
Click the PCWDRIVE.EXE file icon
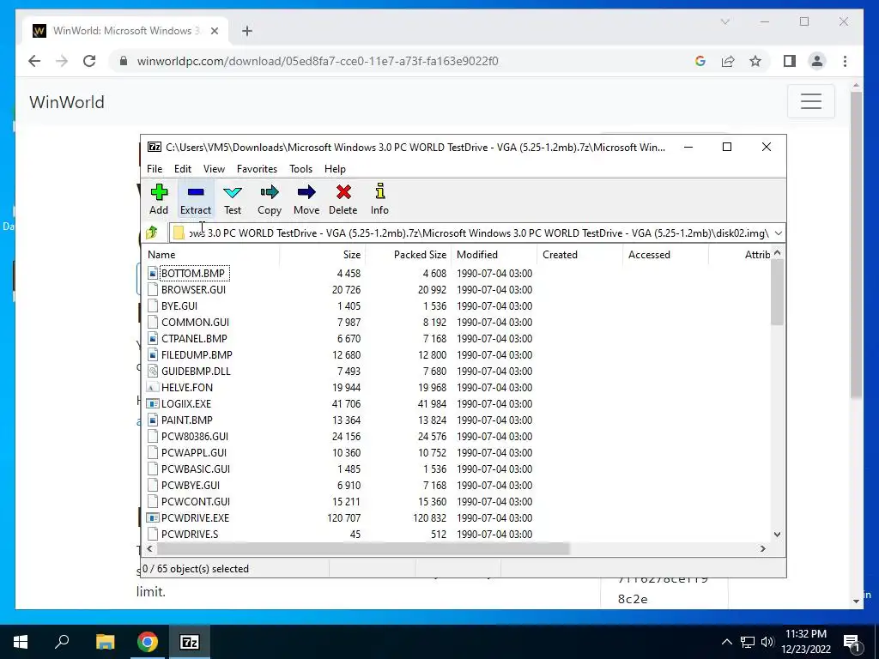(x=153, y=517)
